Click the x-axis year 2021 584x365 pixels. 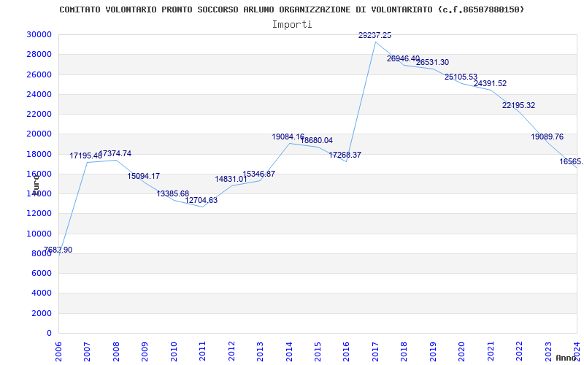[x=491, y=351]
